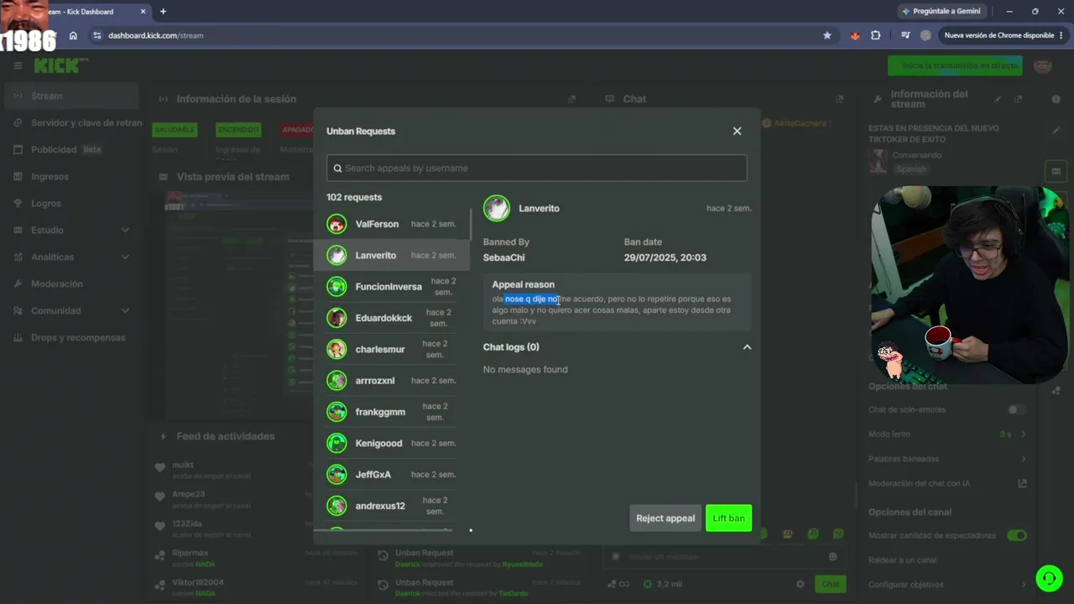Screen dimensions: 1074x604
Task: Toggle Mostrar cantidad de espectadores
Action: tap(1017, 535)
